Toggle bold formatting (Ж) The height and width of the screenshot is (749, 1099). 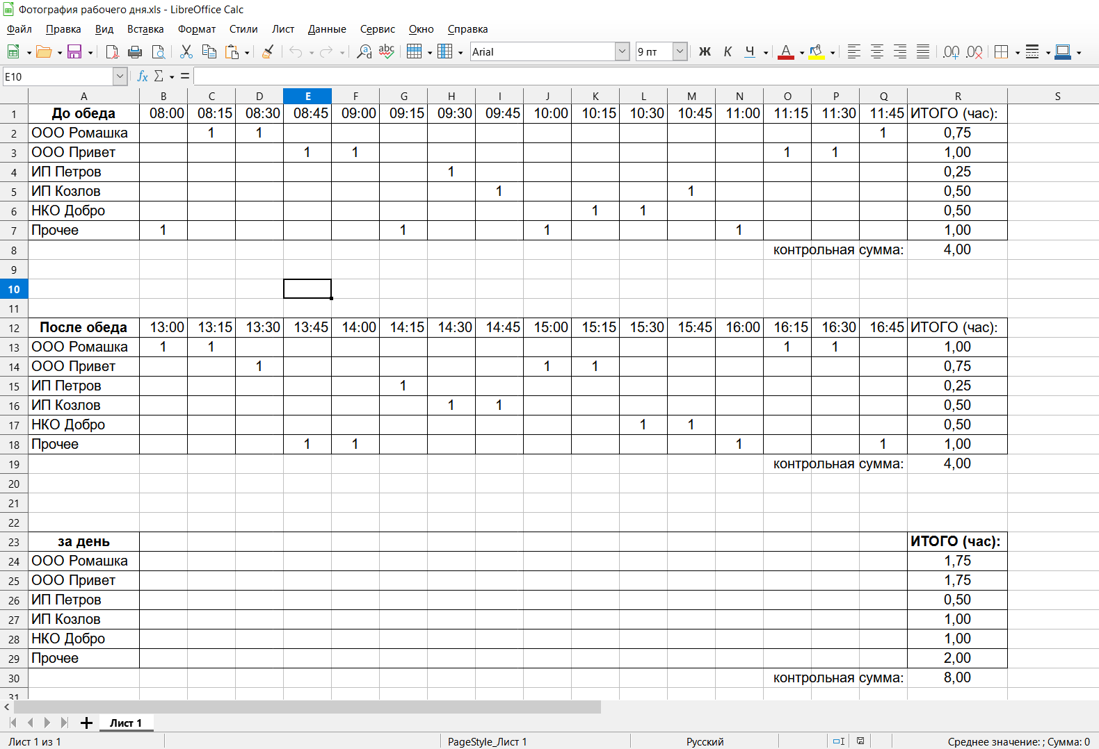coord(705,52)
